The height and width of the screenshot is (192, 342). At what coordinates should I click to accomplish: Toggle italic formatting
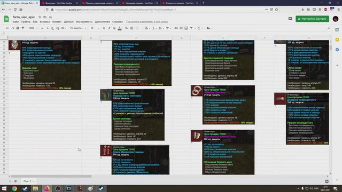click(109, 28)
